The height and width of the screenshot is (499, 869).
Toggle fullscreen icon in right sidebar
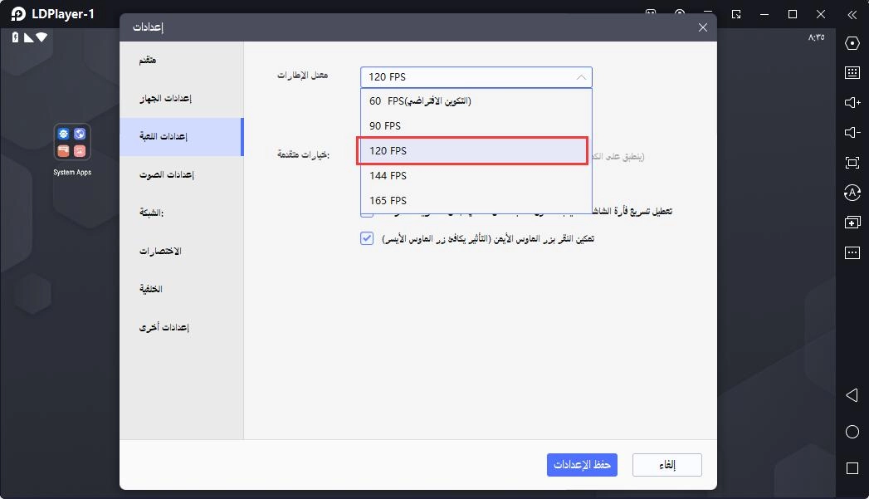(x=852, y=163)
